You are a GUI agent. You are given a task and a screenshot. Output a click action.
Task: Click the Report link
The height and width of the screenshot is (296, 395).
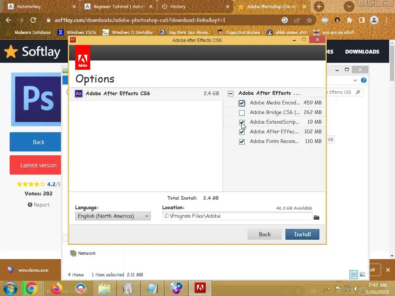[39, 205]
